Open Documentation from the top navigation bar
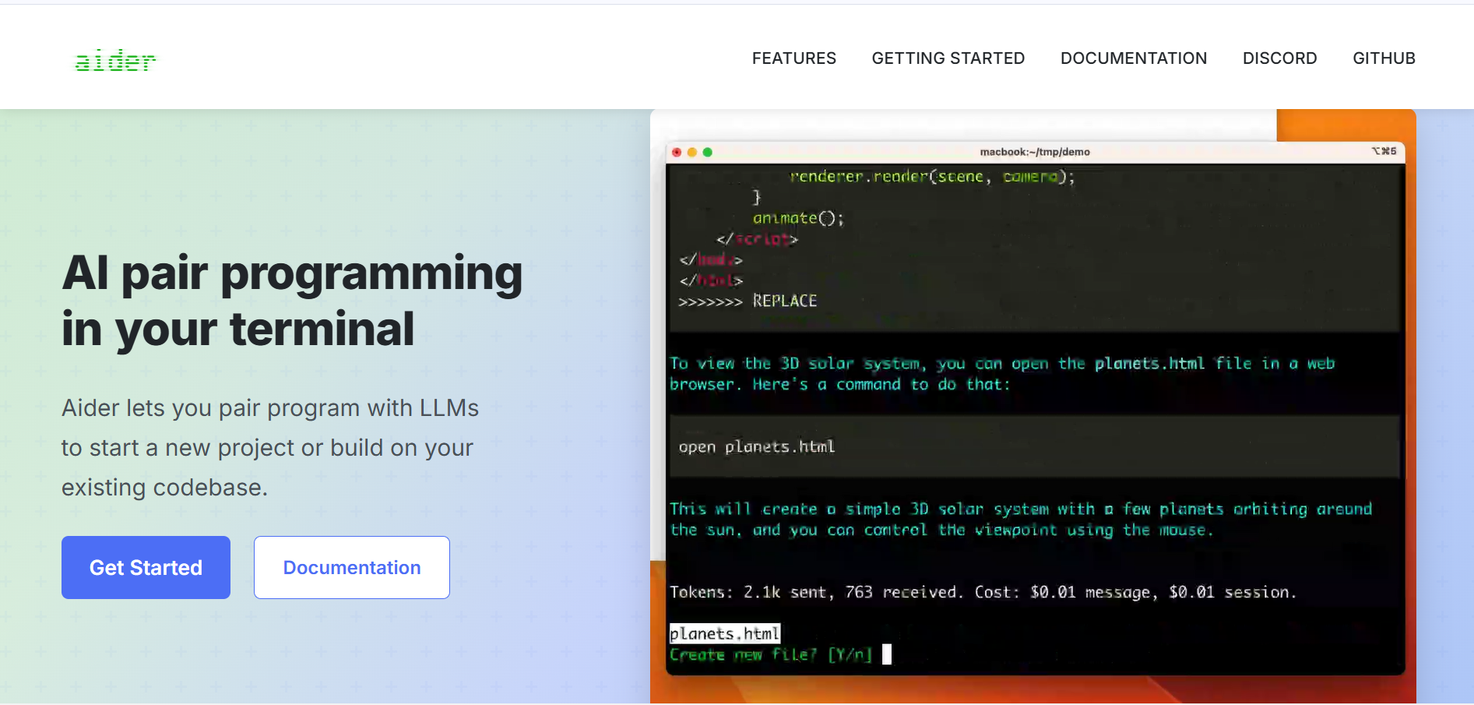This screenshot has width=1474, height=705. [x=1134, y=58]
